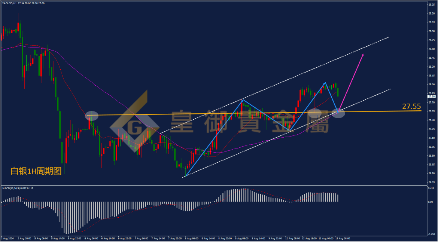Click the 8 Aug 14:00 time label
The height and width of the screenshot is (242, 438).
(x=209, y=239)
